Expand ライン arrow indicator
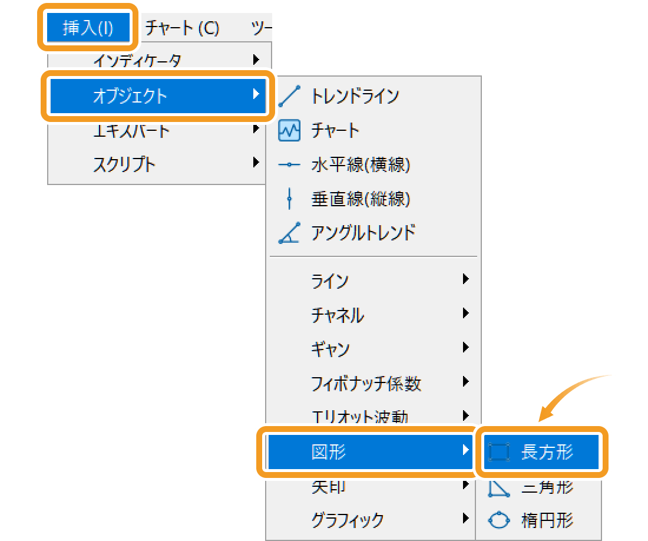 (x=466, y=279)
